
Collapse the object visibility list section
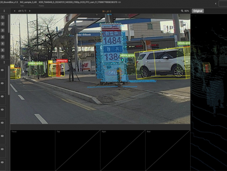point(4,63)
